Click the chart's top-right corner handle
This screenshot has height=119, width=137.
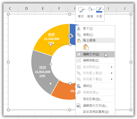[x=131, y=14]
